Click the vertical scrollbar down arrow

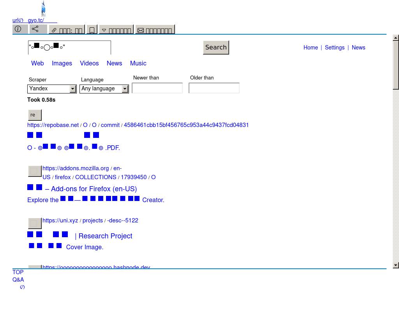[x=396, y=265]
